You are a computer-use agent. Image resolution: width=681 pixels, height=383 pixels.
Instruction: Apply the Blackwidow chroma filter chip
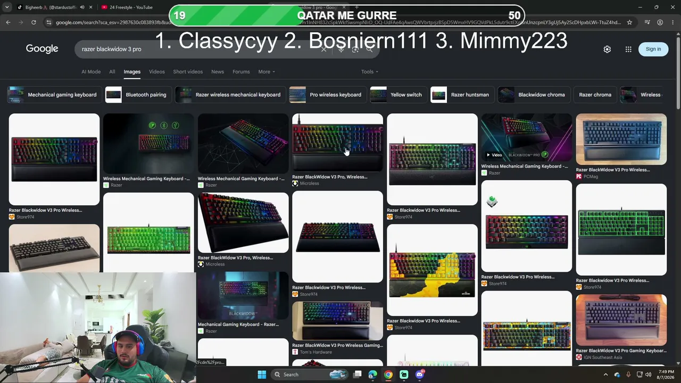[x=533, y=95]
